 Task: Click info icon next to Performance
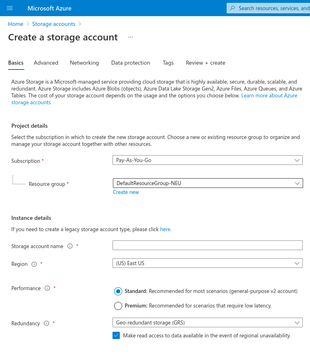[x=47, y=288]
